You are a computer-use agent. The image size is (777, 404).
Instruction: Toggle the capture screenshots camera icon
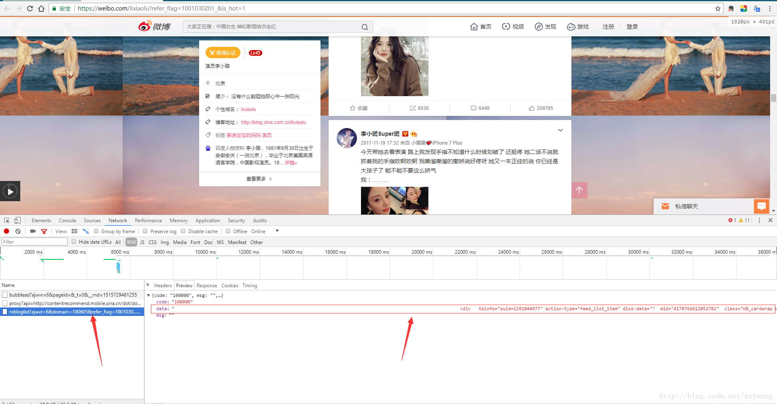click(x=33, y=231)
